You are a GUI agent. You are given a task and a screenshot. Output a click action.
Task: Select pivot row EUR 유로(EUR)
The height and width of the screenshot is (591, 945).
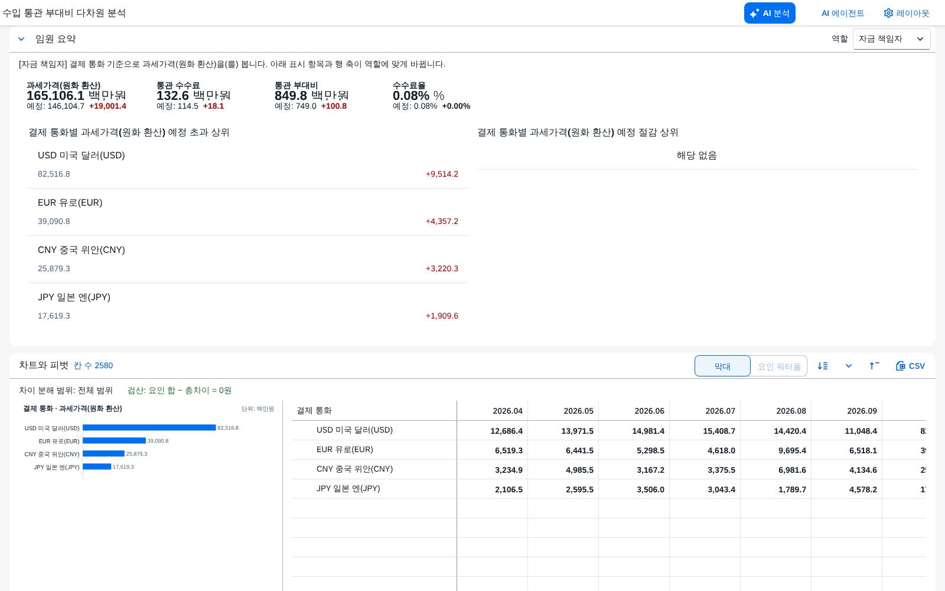pyautogui.click(x=374, y=450)
